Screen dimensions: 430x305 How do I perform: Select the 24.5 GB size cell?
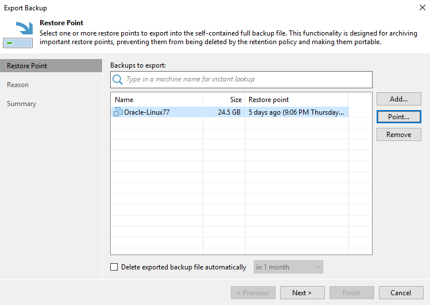click(x=228, y=112)
